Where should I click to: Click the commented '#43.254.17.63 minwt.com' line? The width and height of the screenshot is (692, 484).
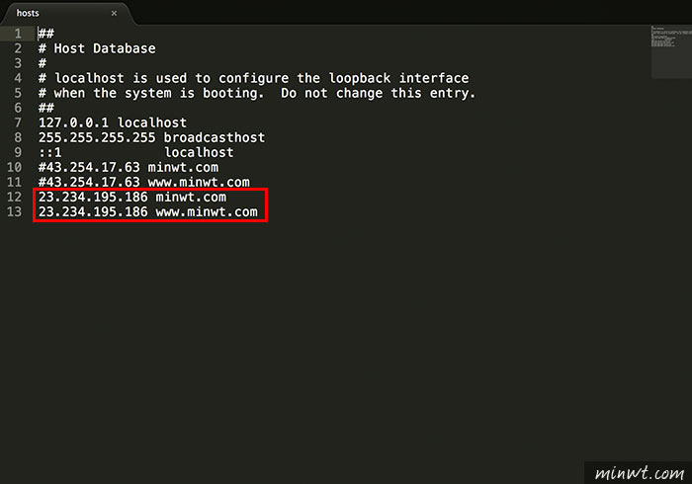tap(129, 168)
